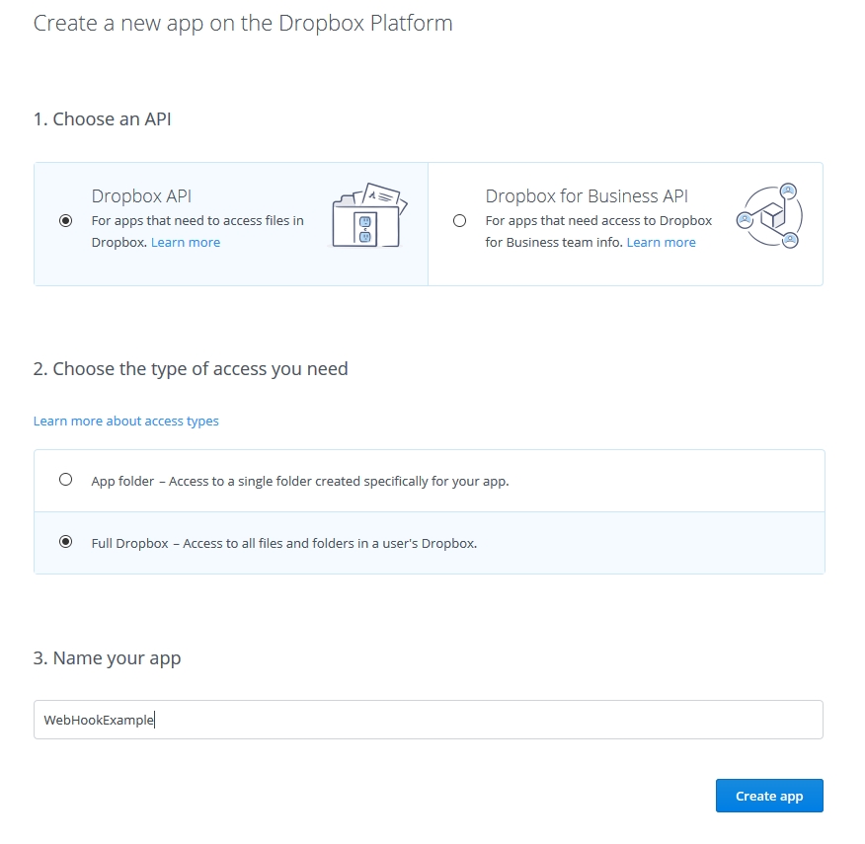
Task: Focus the app name input field
Action: (x=429, y=720)
